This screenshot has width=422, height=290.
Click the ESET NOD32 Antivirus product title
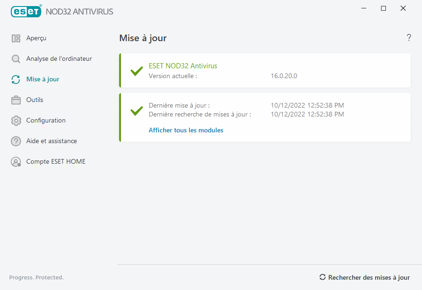(x=183, y=66)
